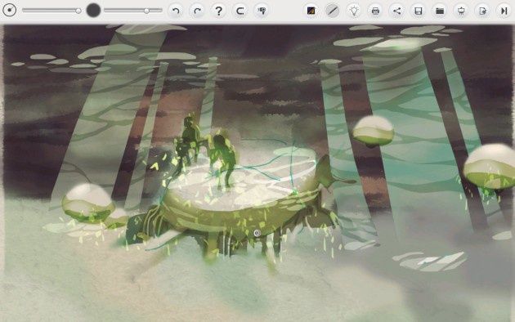The height and width of the screenshot is (322, 515).
Task: Click the easel presentation icon
Action: (461, 11)
